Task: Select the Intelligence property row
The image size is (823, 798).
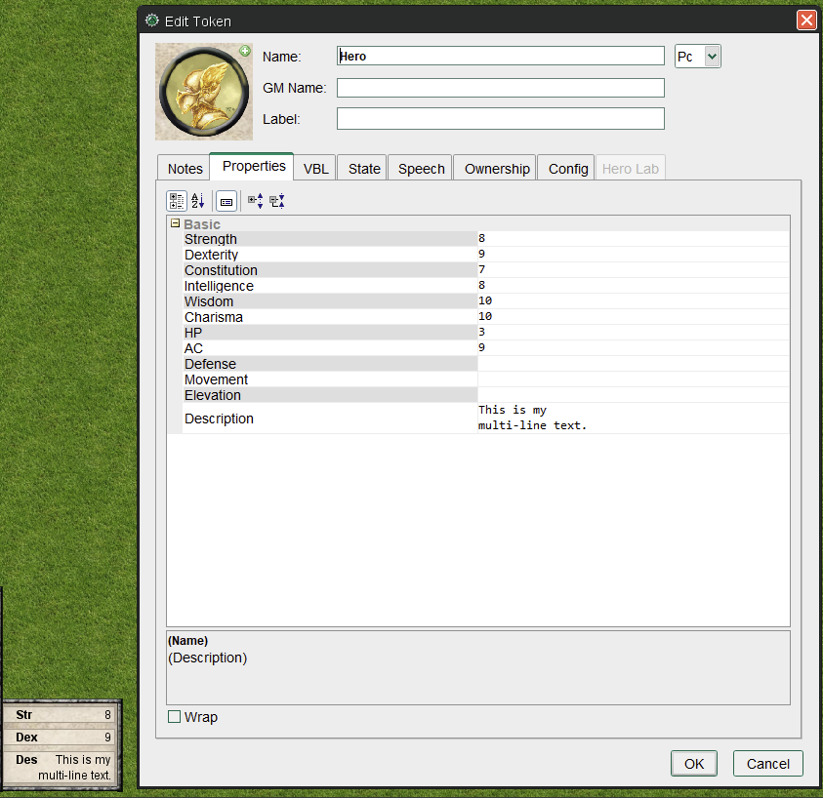Action: (486, 286)
